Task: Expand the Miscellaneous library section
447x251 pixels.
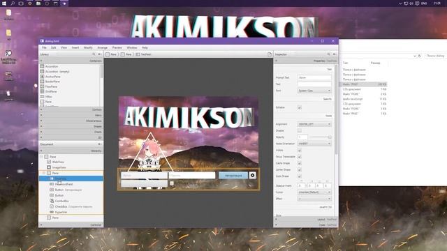Action: coord(71,121)
